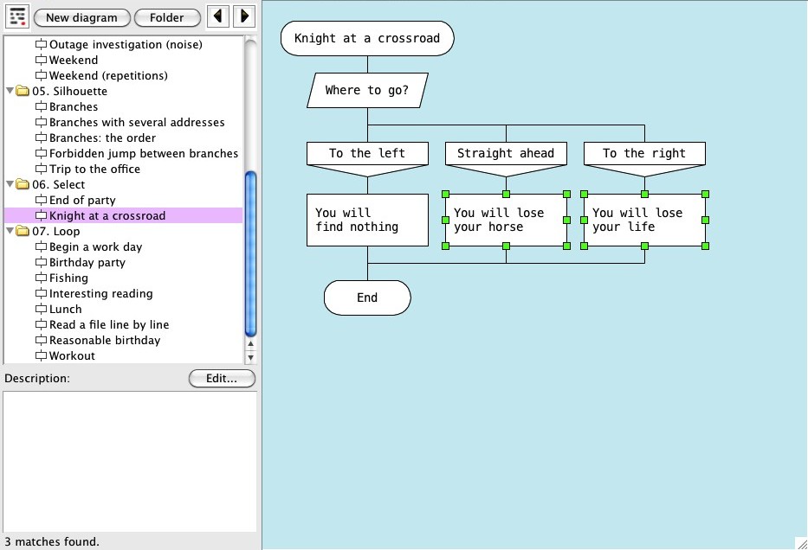Click the diagram tree view icon
The width and height of the screenshot is (808, 550).
16,17
